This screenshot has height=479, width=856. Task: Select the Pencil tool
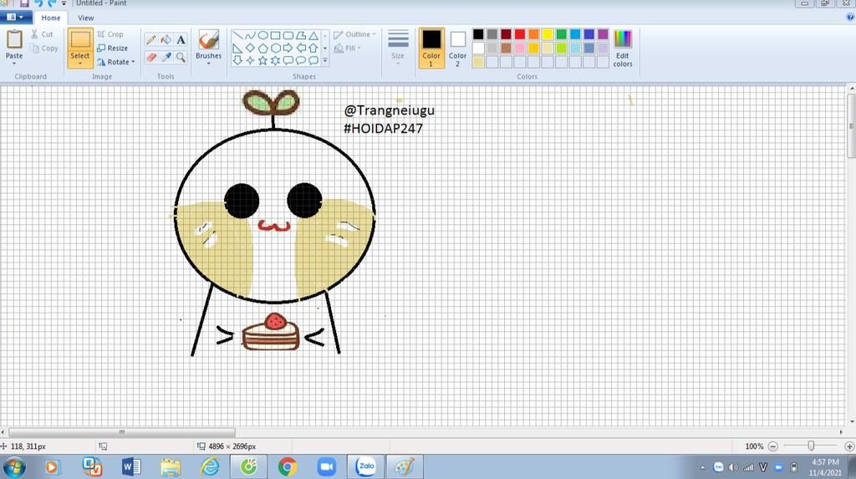(x=151, y=39)
